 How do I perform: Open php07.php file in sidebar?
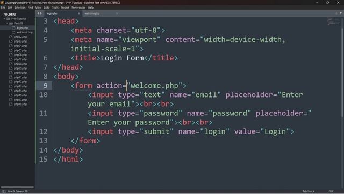[20, 59]
